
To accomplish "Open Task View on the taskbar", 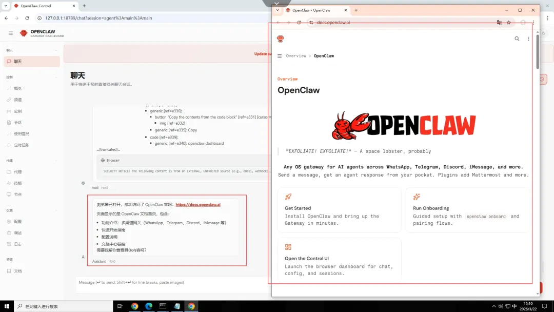I will 120,306.
